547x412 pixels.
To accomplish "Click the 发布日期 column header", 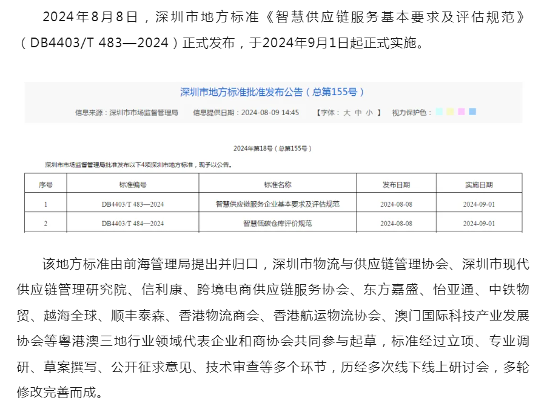I will pyautogui.click(x=396, y=185).
